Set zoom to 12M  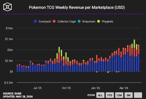(119, 95)
